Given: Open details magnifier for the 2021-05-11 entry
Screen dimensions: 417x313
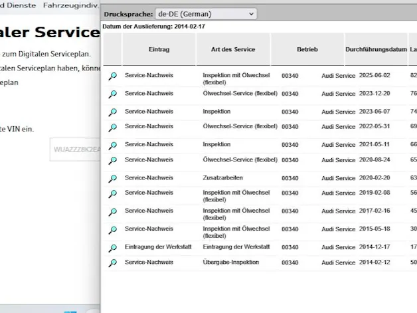Looking at the screenshot, I should (112, 146).
